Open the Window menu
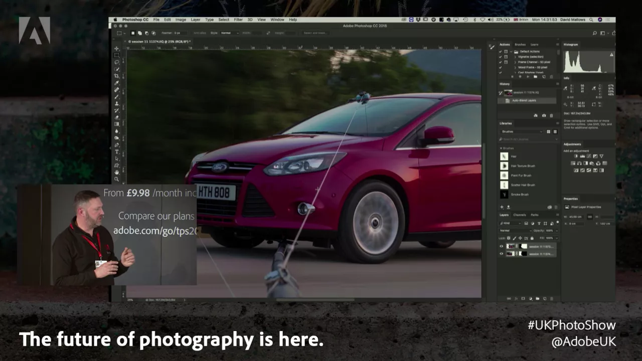 pos(277,20)
